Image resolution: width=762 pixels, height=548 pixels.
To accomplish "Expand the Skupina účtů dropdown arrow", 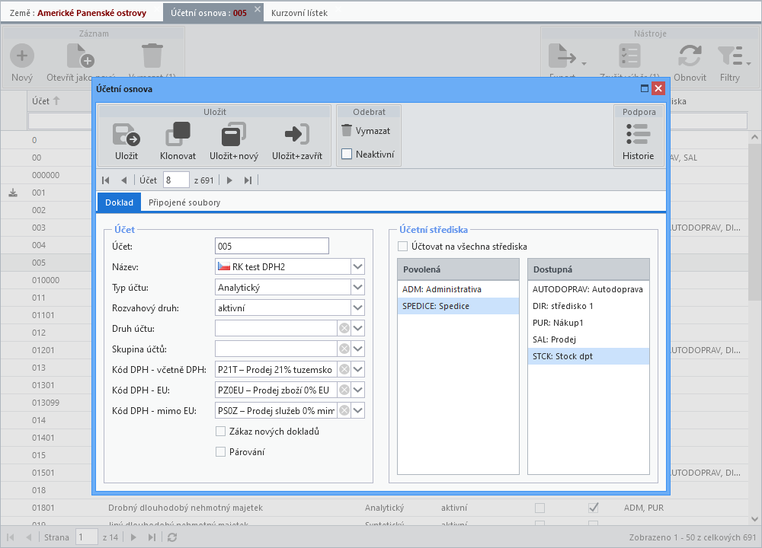I will tap(357, 349).
